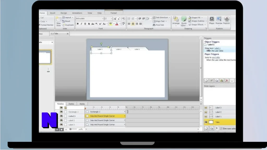This screenshot has width=267, height=150.
Task: Align text to the right
Action: 137,24
